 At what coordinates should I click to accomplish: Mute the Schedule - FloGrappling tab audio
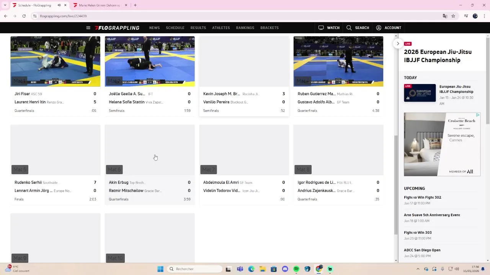pos(59,5)
